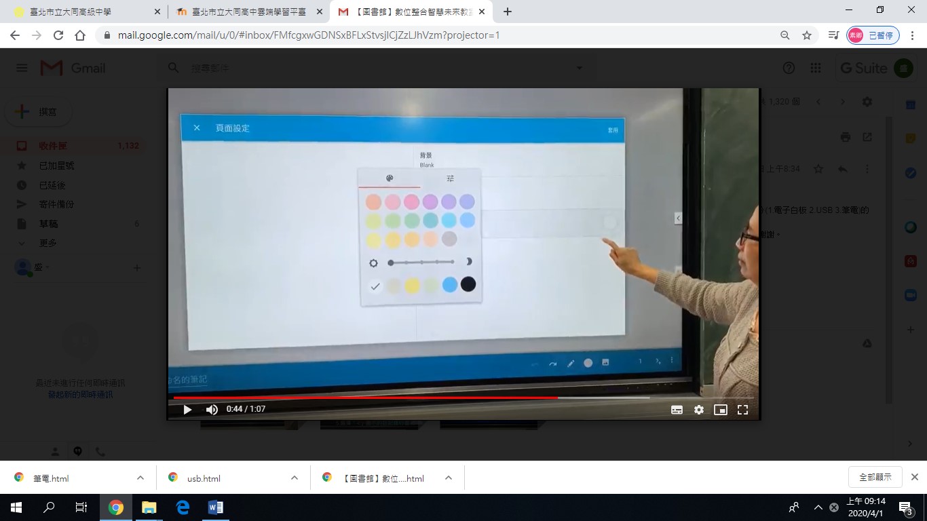
Task: Toggle video subtitles/captions icon
Action: click(677, 410)
